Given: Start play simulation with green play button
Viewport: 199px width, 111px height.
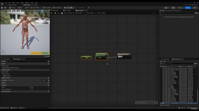Looking at the screenshot, I should point(65,8).
